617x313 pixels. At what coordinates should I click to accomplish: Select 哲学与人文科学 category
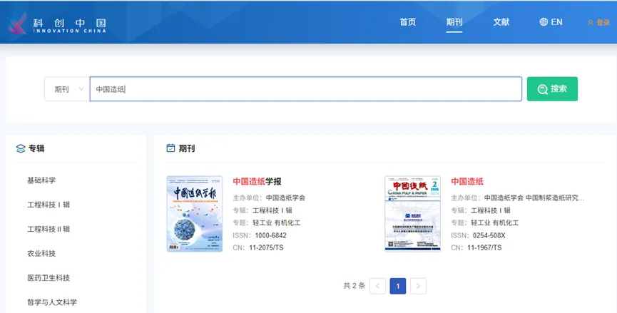point(52,302)
